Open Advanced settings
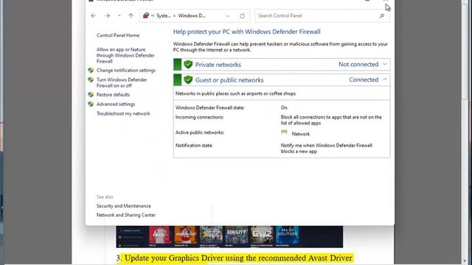The height and width of the screenshot is (265, 472). point(116,105)
